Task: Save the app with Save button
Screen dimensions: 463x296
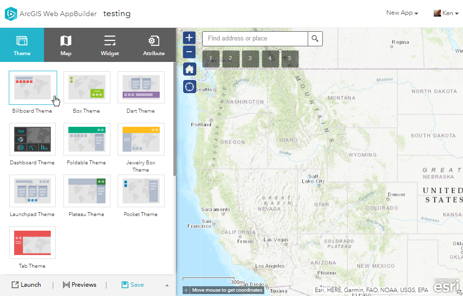Action: (133, 285)
